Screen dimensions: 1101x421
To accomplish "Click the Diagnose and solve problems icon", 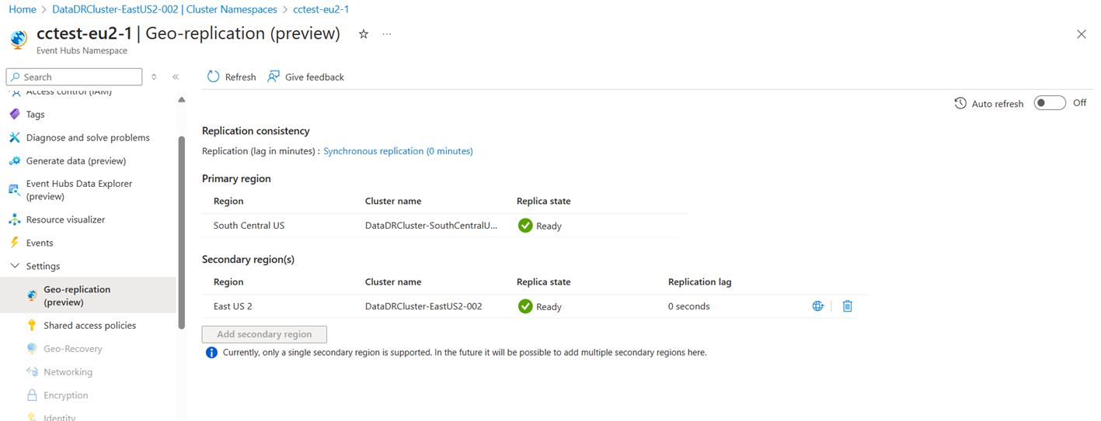I will [14, 137].
